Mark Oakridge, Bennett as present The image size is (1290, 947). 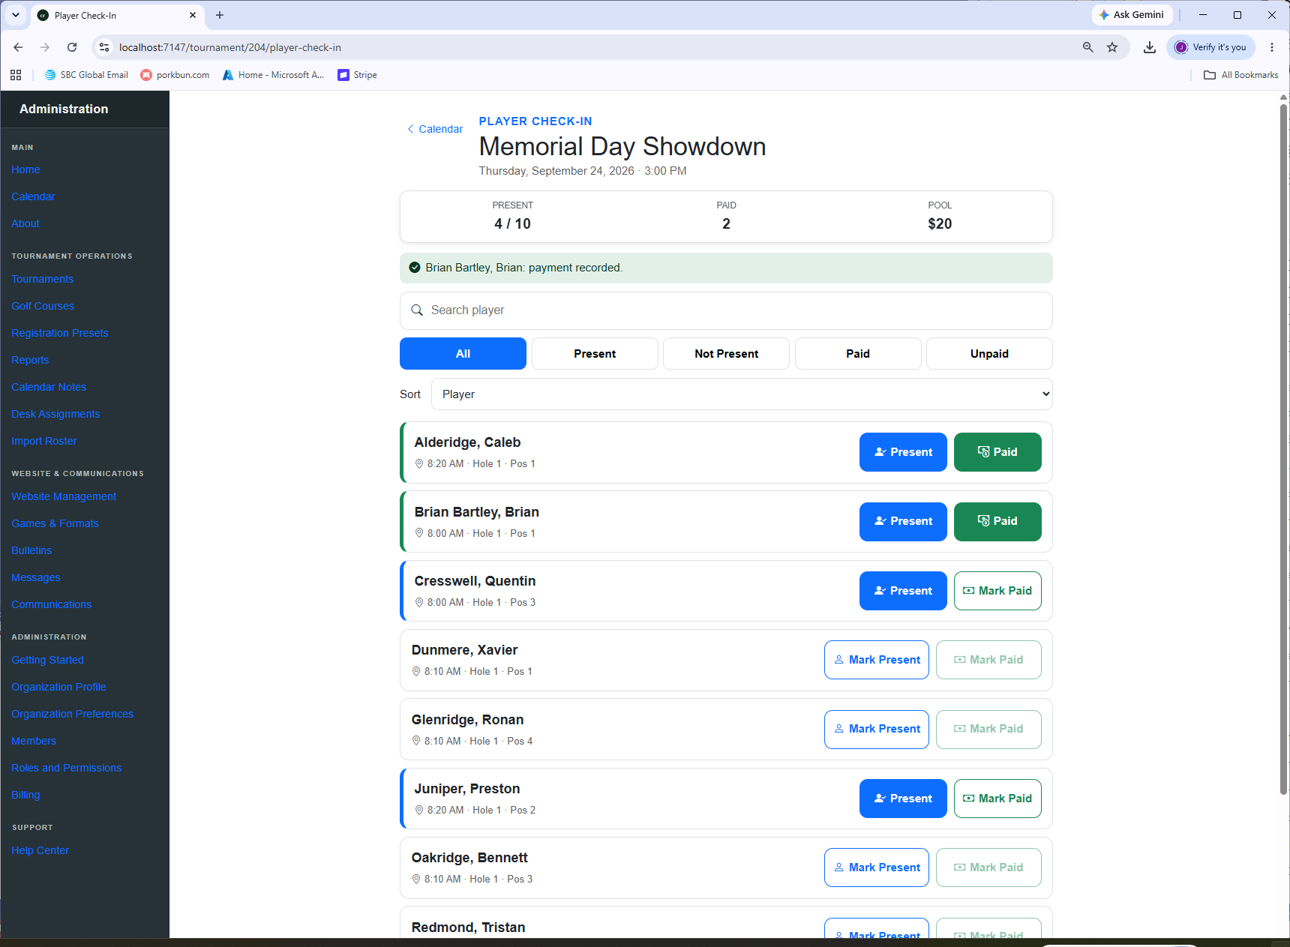pyautogui.click(x=877, y=868)
